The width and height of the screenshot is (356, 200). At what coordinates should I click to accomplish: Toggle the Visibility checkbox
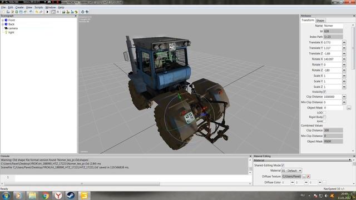coord(325,92)
